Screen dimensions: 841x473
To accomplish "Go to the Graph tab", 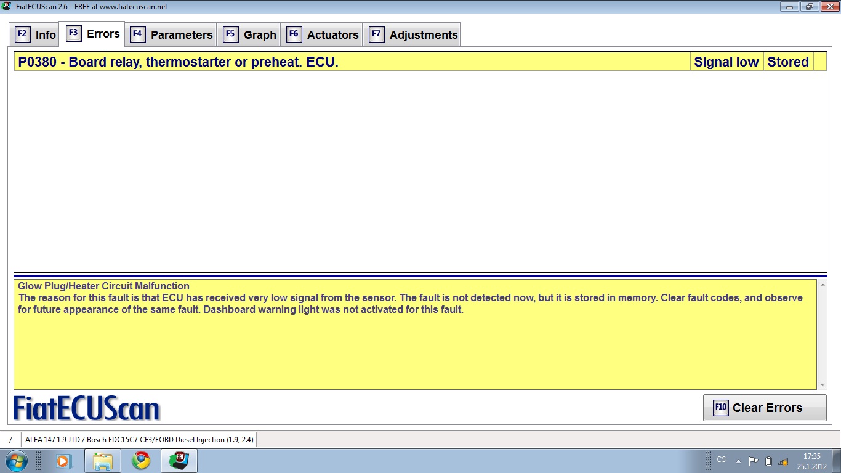I will pyautogui.click(x=249, y=34).
